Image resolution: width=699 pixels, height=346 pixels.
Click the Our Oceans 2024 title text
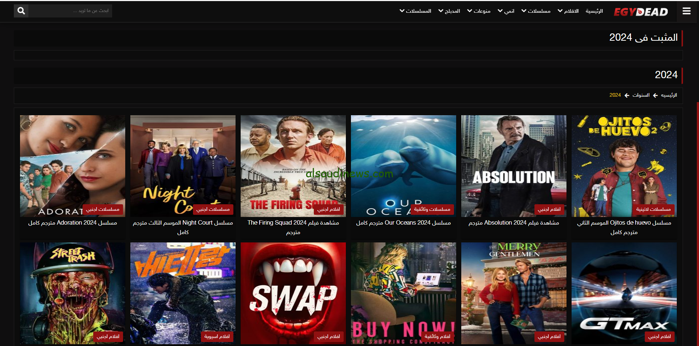(403, 223)
